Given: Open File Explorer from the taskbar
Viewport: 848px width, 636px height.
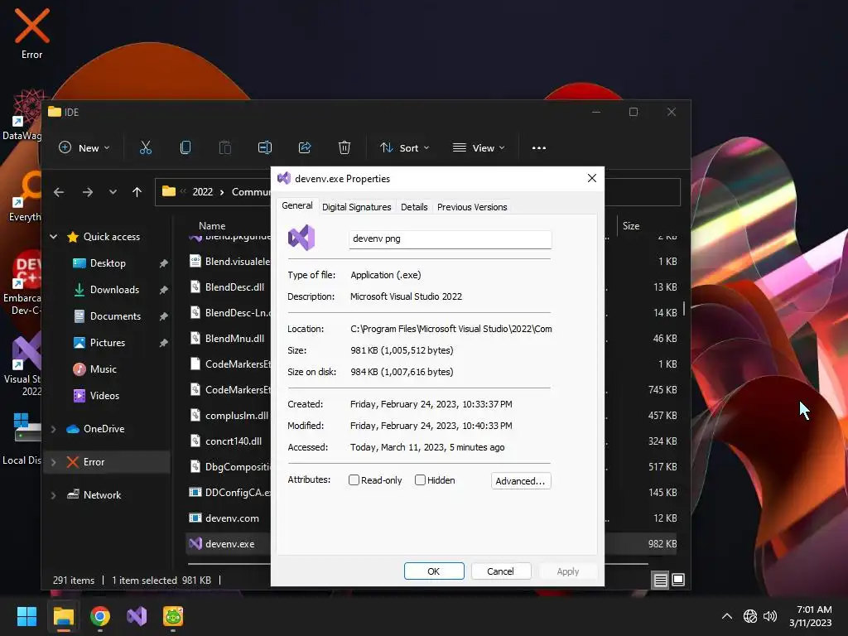Looking at the screenshot, I should (63, 616).
